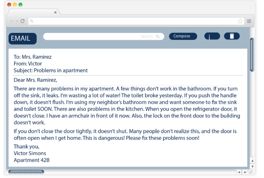Image resolution: width=264 pixels, height=178 pixels.
Task: Close the browser tab
Action: click(55, 12)
